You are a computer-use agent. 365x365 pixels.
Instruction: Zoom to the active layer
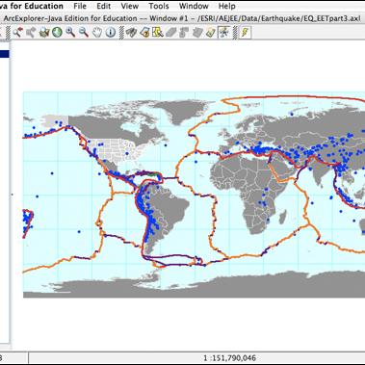(x=43, y=33)
